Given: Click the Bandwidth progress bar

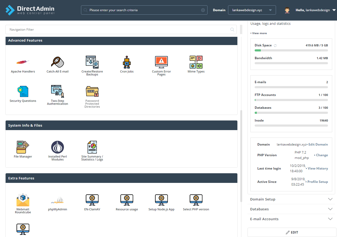Looking at the screenshot, I should [291, 63].
